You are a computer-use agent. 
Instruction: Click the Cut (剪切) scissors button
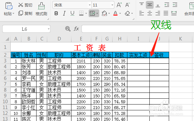[25, 5]
